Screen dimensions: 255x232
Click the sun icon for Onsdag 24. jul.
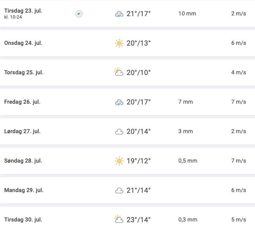coord(119,43)
